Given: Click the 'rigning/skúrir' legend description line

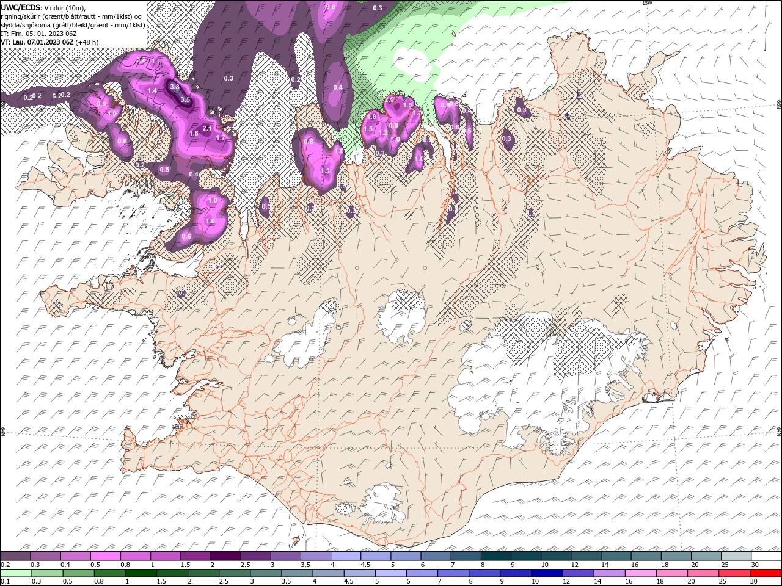Looking at the screenshot, I should tap(71, 16).
